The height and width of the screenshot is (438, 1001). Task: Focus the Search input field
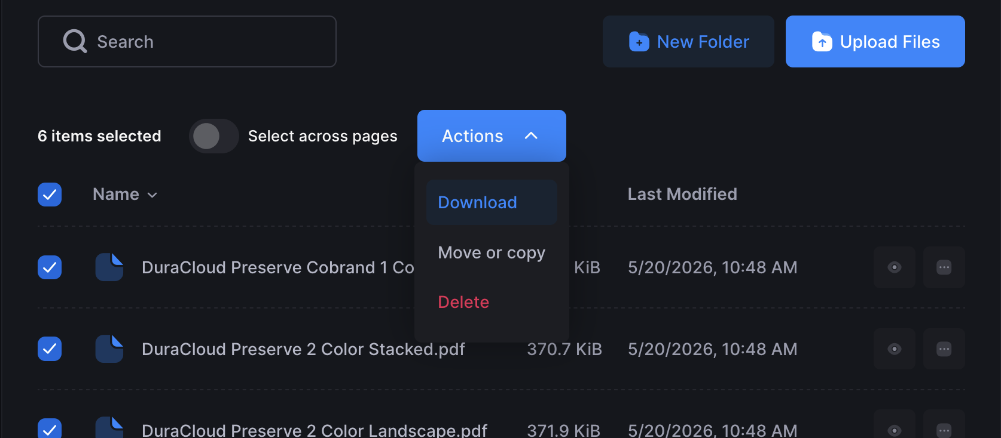pos(187,42)
